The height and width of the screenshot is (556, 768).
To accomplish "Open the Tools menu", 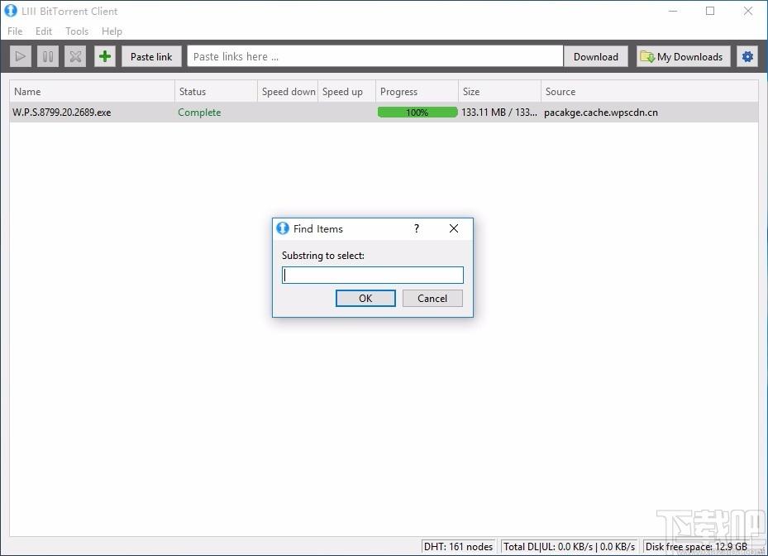I will (x=77, y=31).
